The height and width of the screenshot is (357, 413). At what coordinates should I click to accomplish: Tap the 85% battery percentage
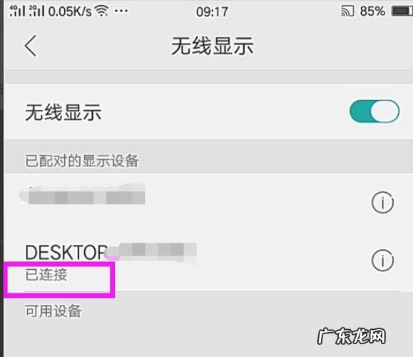[372, 11]
